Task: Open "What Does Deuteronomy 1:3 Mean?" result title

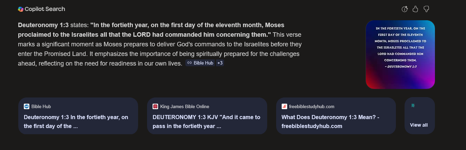Action: click(330, 122)
